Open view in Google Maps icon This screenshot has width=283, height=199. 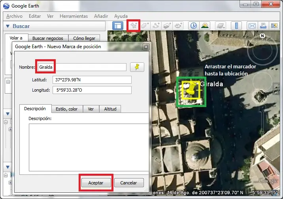coord(274,26)
